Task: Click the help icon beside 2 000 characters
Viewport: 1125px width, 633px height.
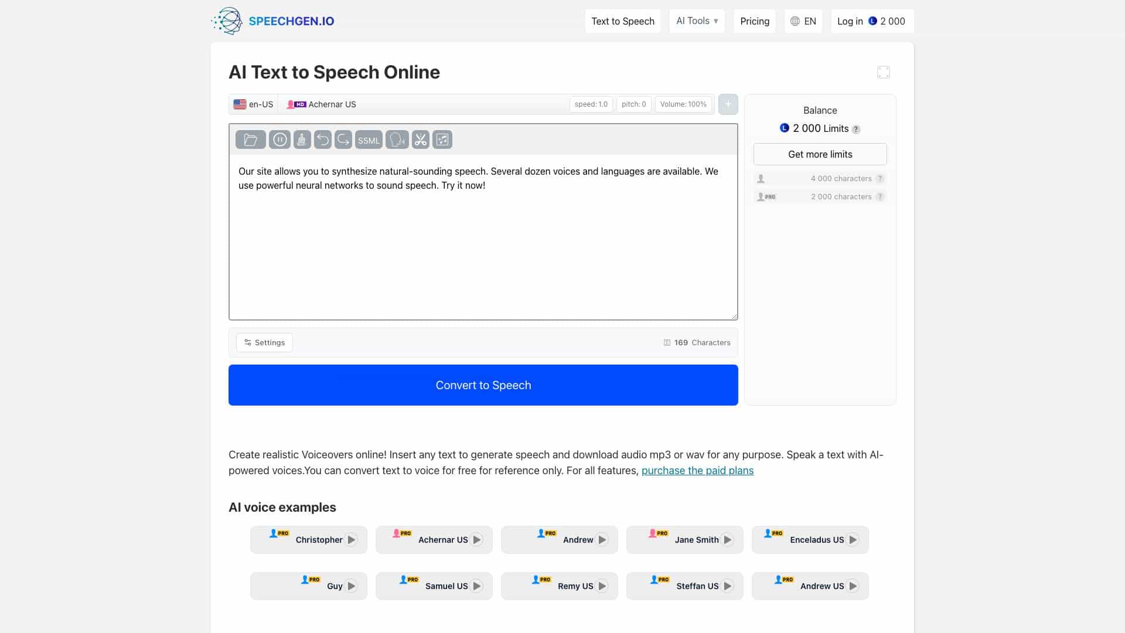Action: [879, 197]
